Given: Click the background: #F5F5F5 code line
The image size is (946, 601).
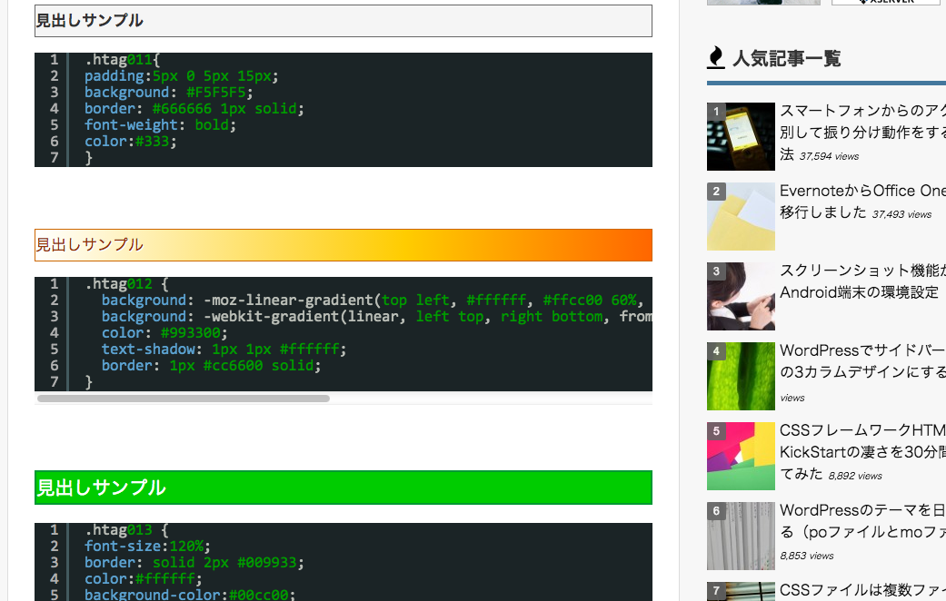Looking at the screenshot, I should point(168,93).
